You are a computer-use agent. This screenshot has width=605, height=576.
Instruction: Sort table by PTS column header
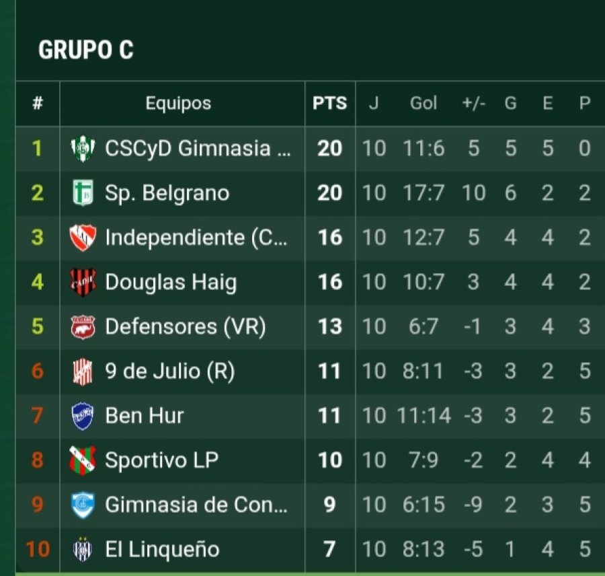(329, 104)
